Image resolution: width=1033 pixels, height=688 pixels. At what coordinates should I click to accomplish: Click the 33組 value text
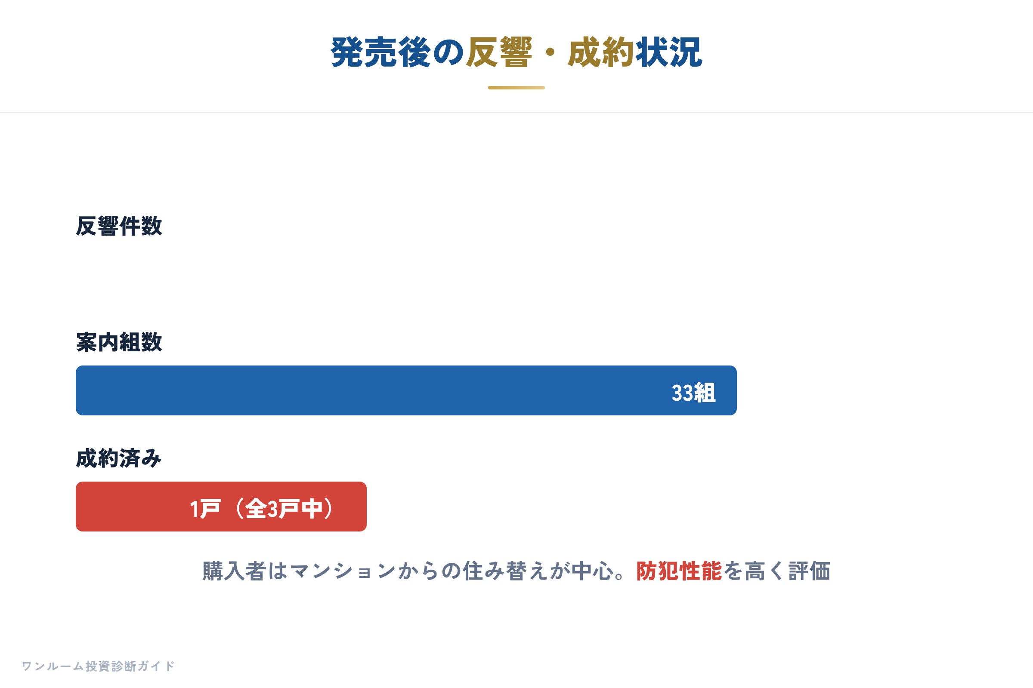694,393
